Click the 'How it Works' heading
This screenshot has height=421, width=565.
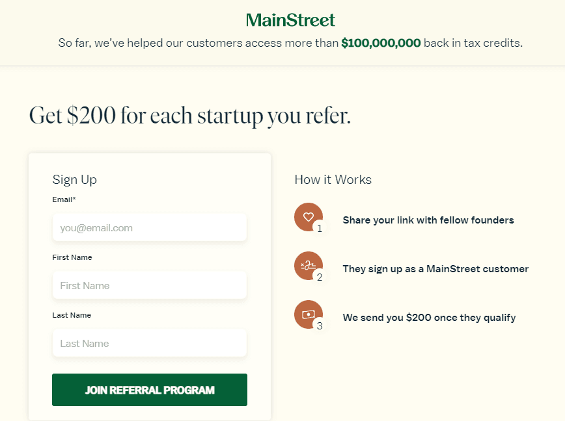(333, 179)
